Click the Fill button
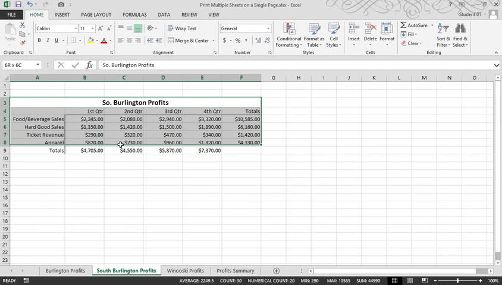This screenshot has width=502, height=285. coord(409,34)
